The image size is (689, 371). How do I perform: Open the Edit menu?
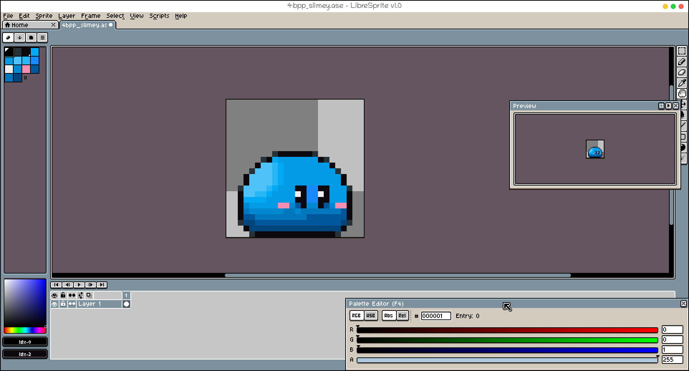click(x=24, y=16)
